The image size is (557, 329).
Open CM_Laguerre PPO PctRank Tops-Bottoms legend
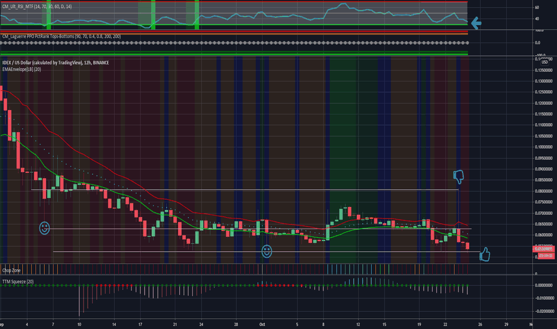[x=62, y=36]
